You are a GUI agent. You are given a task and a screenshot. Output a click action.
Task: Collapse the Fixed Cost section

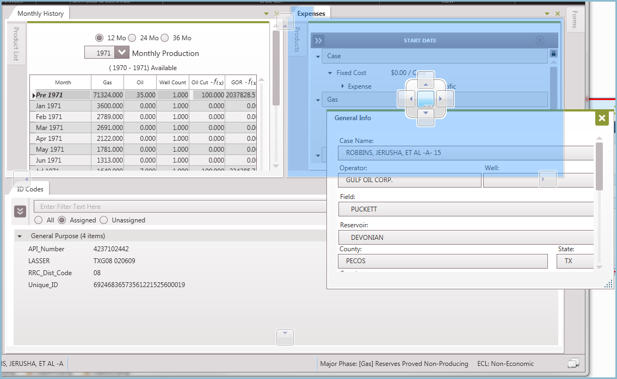[329, 72]
